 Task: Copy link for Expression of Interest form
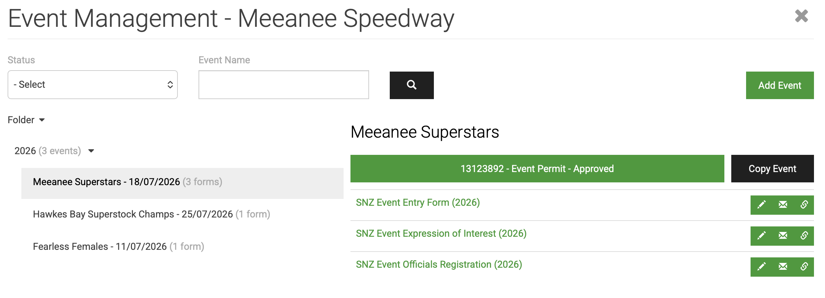(x=804, y=236)
